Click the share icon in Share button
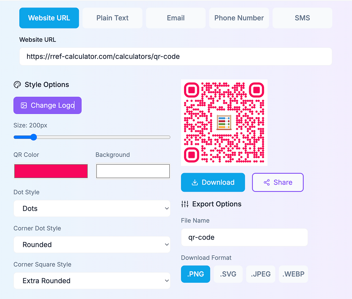This screenshot has height=299, width=352. click(x=267, y=183)
